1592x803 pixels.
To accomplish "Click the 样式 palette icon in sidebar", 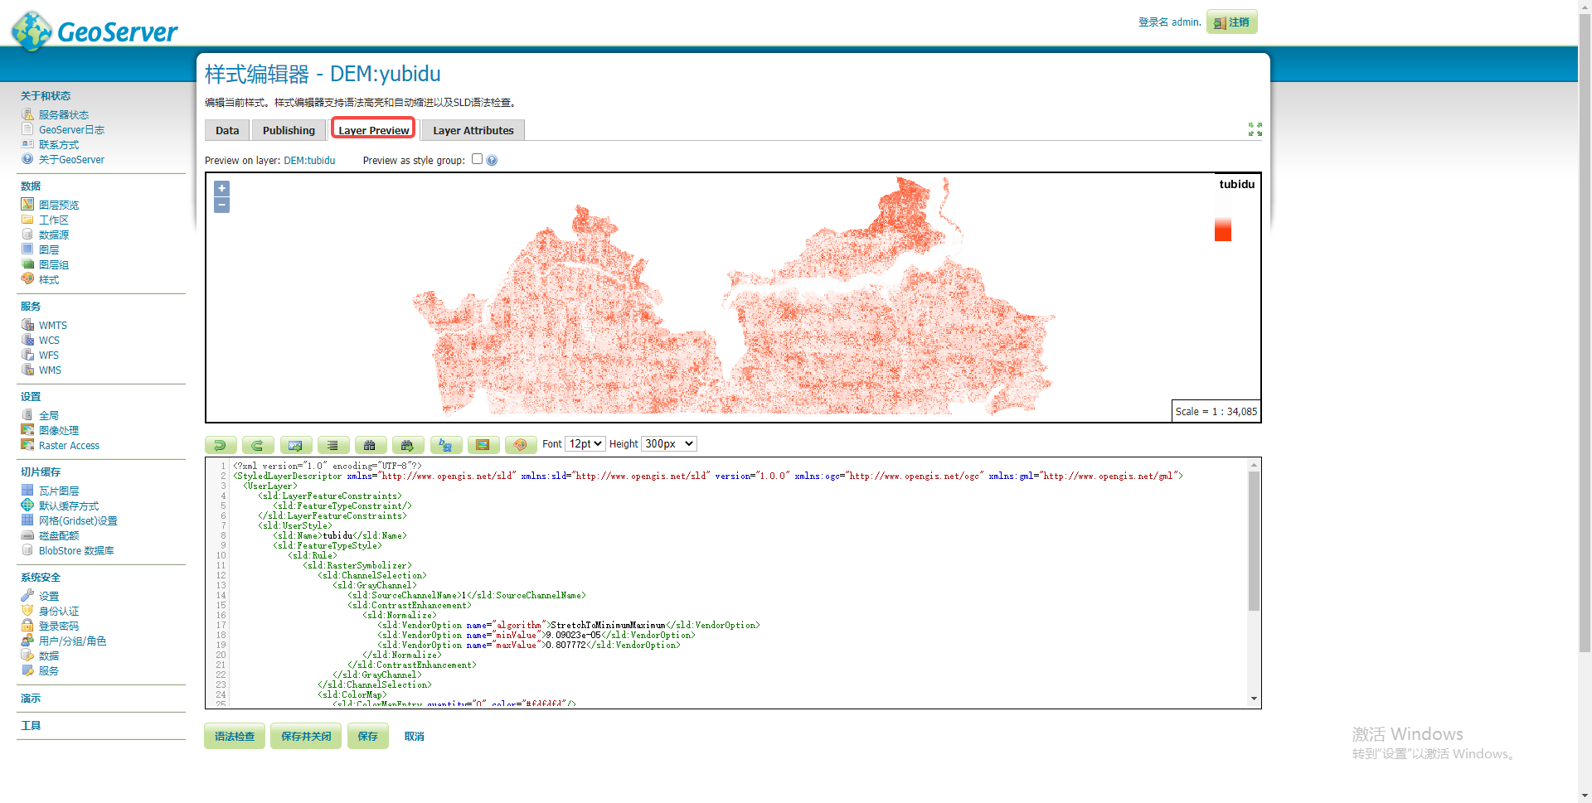I will tap(27, 279).
